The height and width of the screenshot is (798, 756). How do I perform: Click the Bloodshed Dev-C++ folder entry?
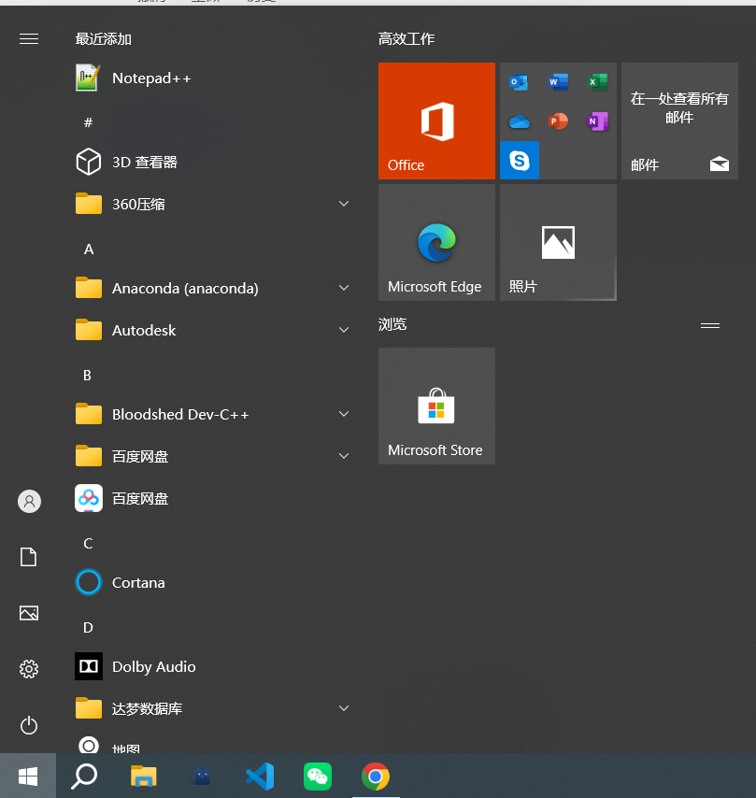[212, 414]
